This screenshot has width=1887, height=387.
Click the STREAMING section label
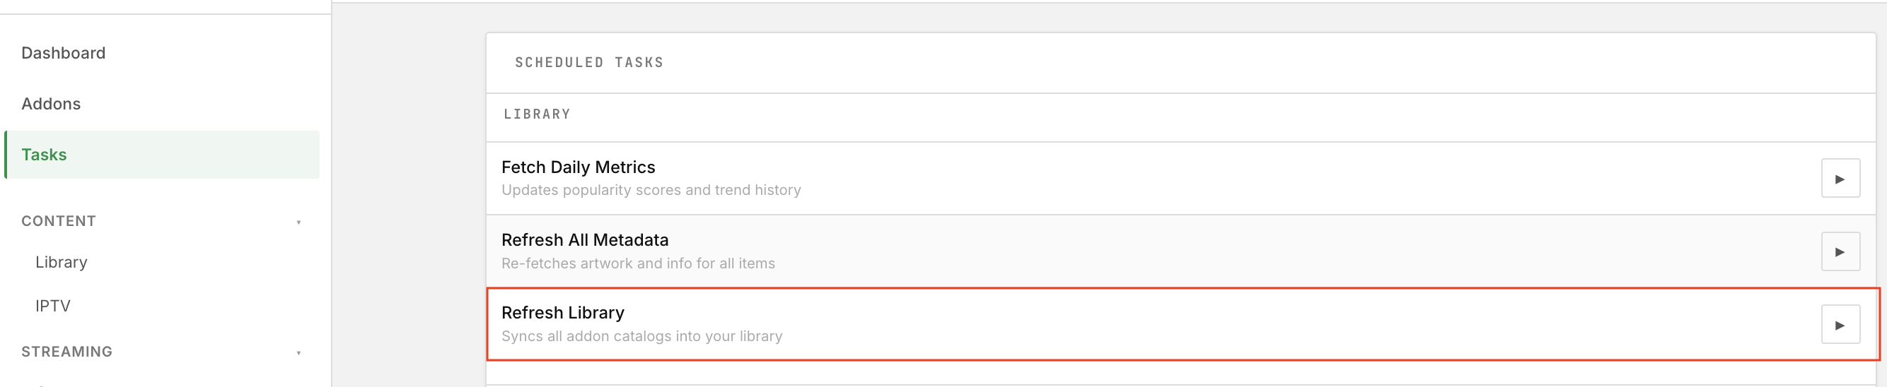(x=66, y=352)
